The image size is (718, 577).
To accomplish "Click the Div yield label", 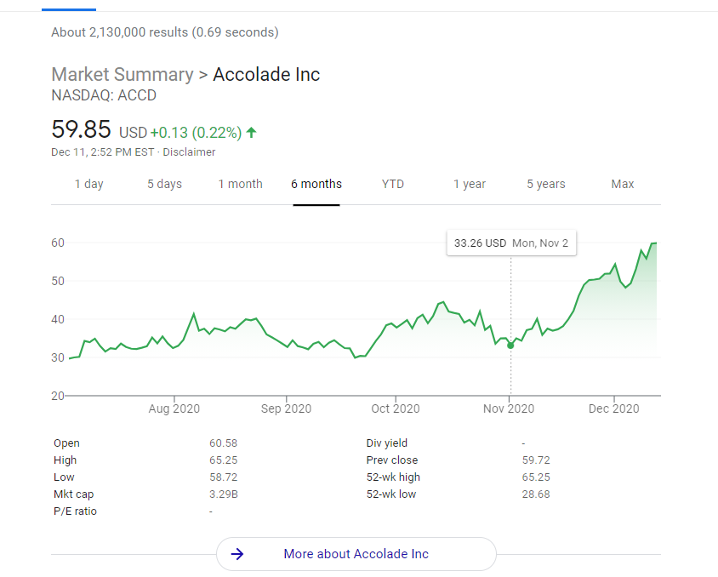I will click(x=387, y=443).
